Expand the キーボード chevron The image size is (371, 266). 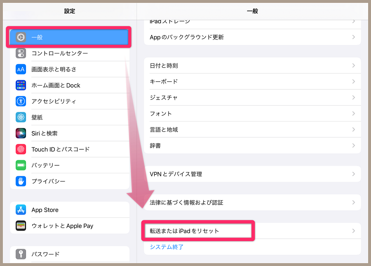point(354,81)
